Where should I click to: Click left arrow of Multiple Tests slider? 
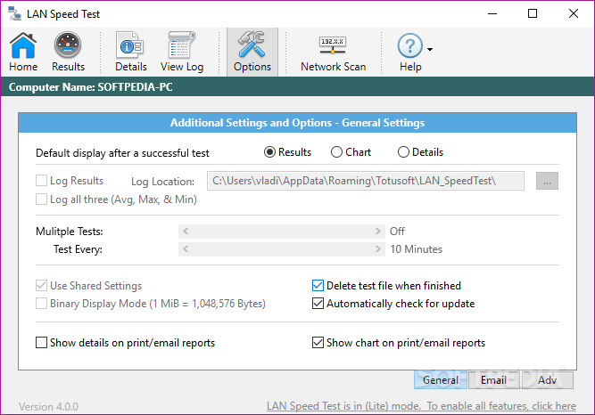point(186,232)
